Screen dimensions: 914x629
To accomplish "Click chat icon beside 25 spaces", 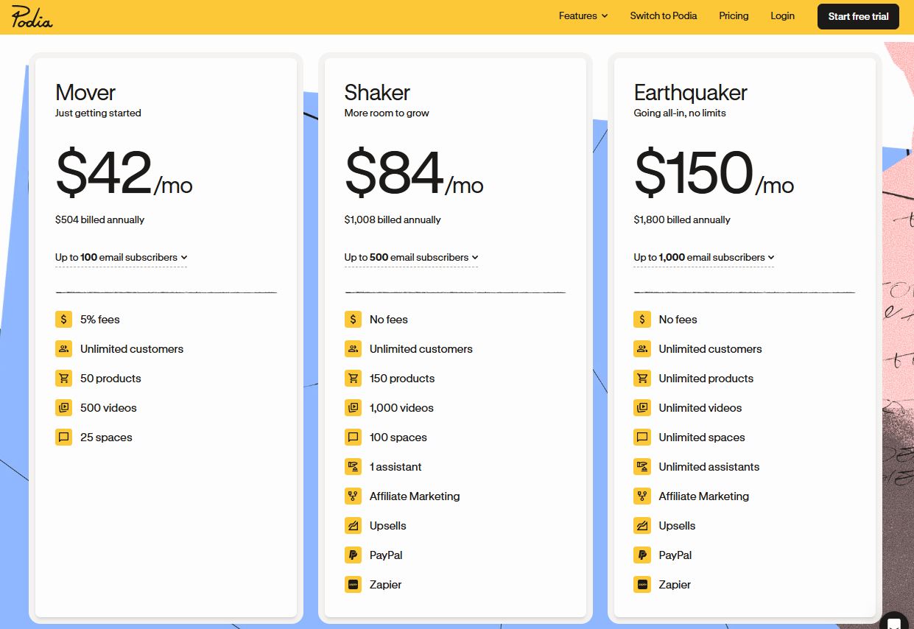I will [64, 438].
